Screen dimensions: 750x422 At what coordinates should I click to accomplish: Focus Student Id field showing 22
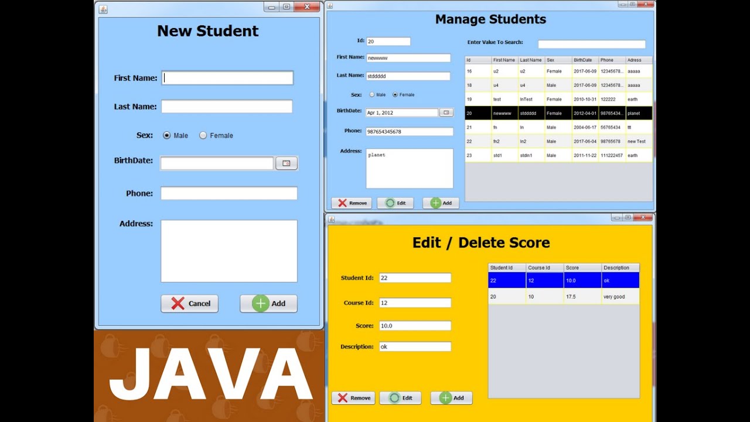coord(415,278)
